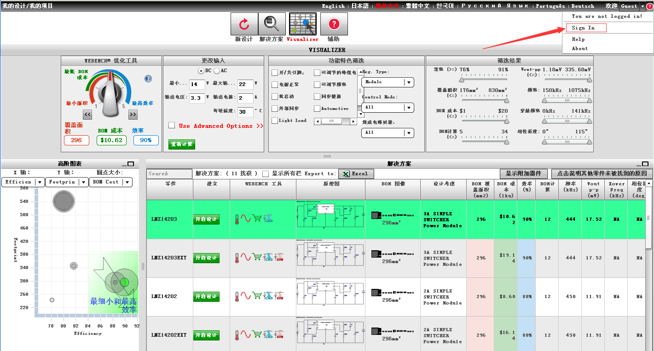The image size is (654, 351).
Task: Enable the Use Advanced Options checkbox
Action: (x=172, y=126)
